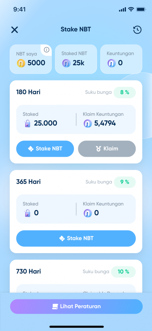Select the 10 % interest badge
Screen dimensions: 152x331
[123, 272]
